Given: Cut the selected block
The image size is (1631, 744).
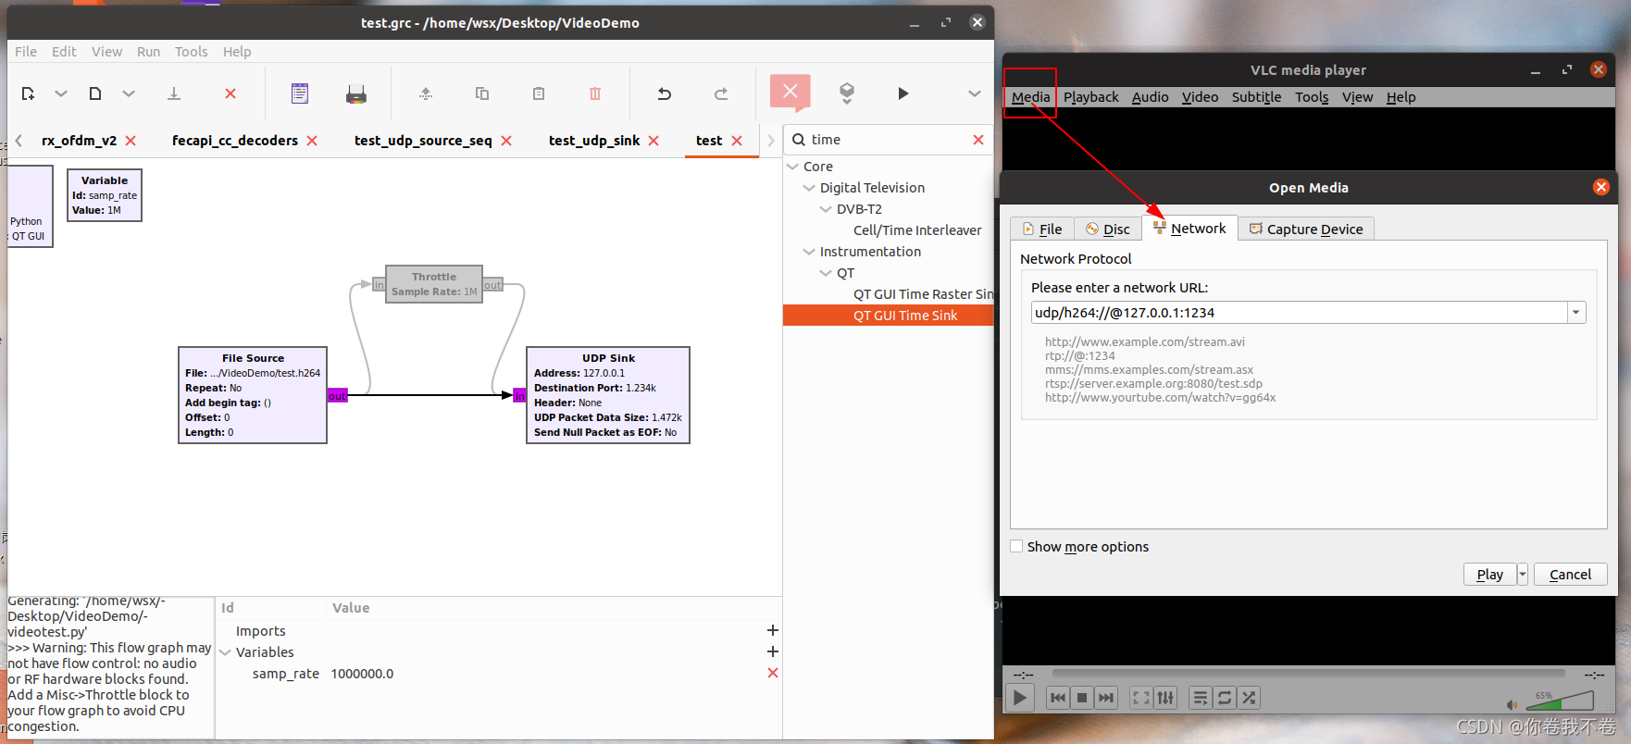Looking at the screenshot, I should [426, 93].
